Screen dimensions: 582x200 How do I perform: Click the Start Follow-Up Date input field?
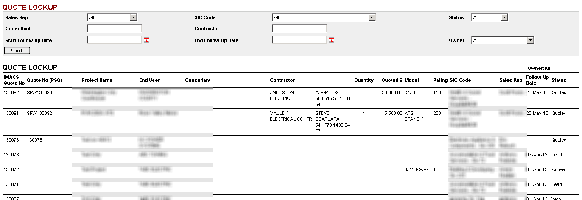pyautogui.click(x=114, y=40)
